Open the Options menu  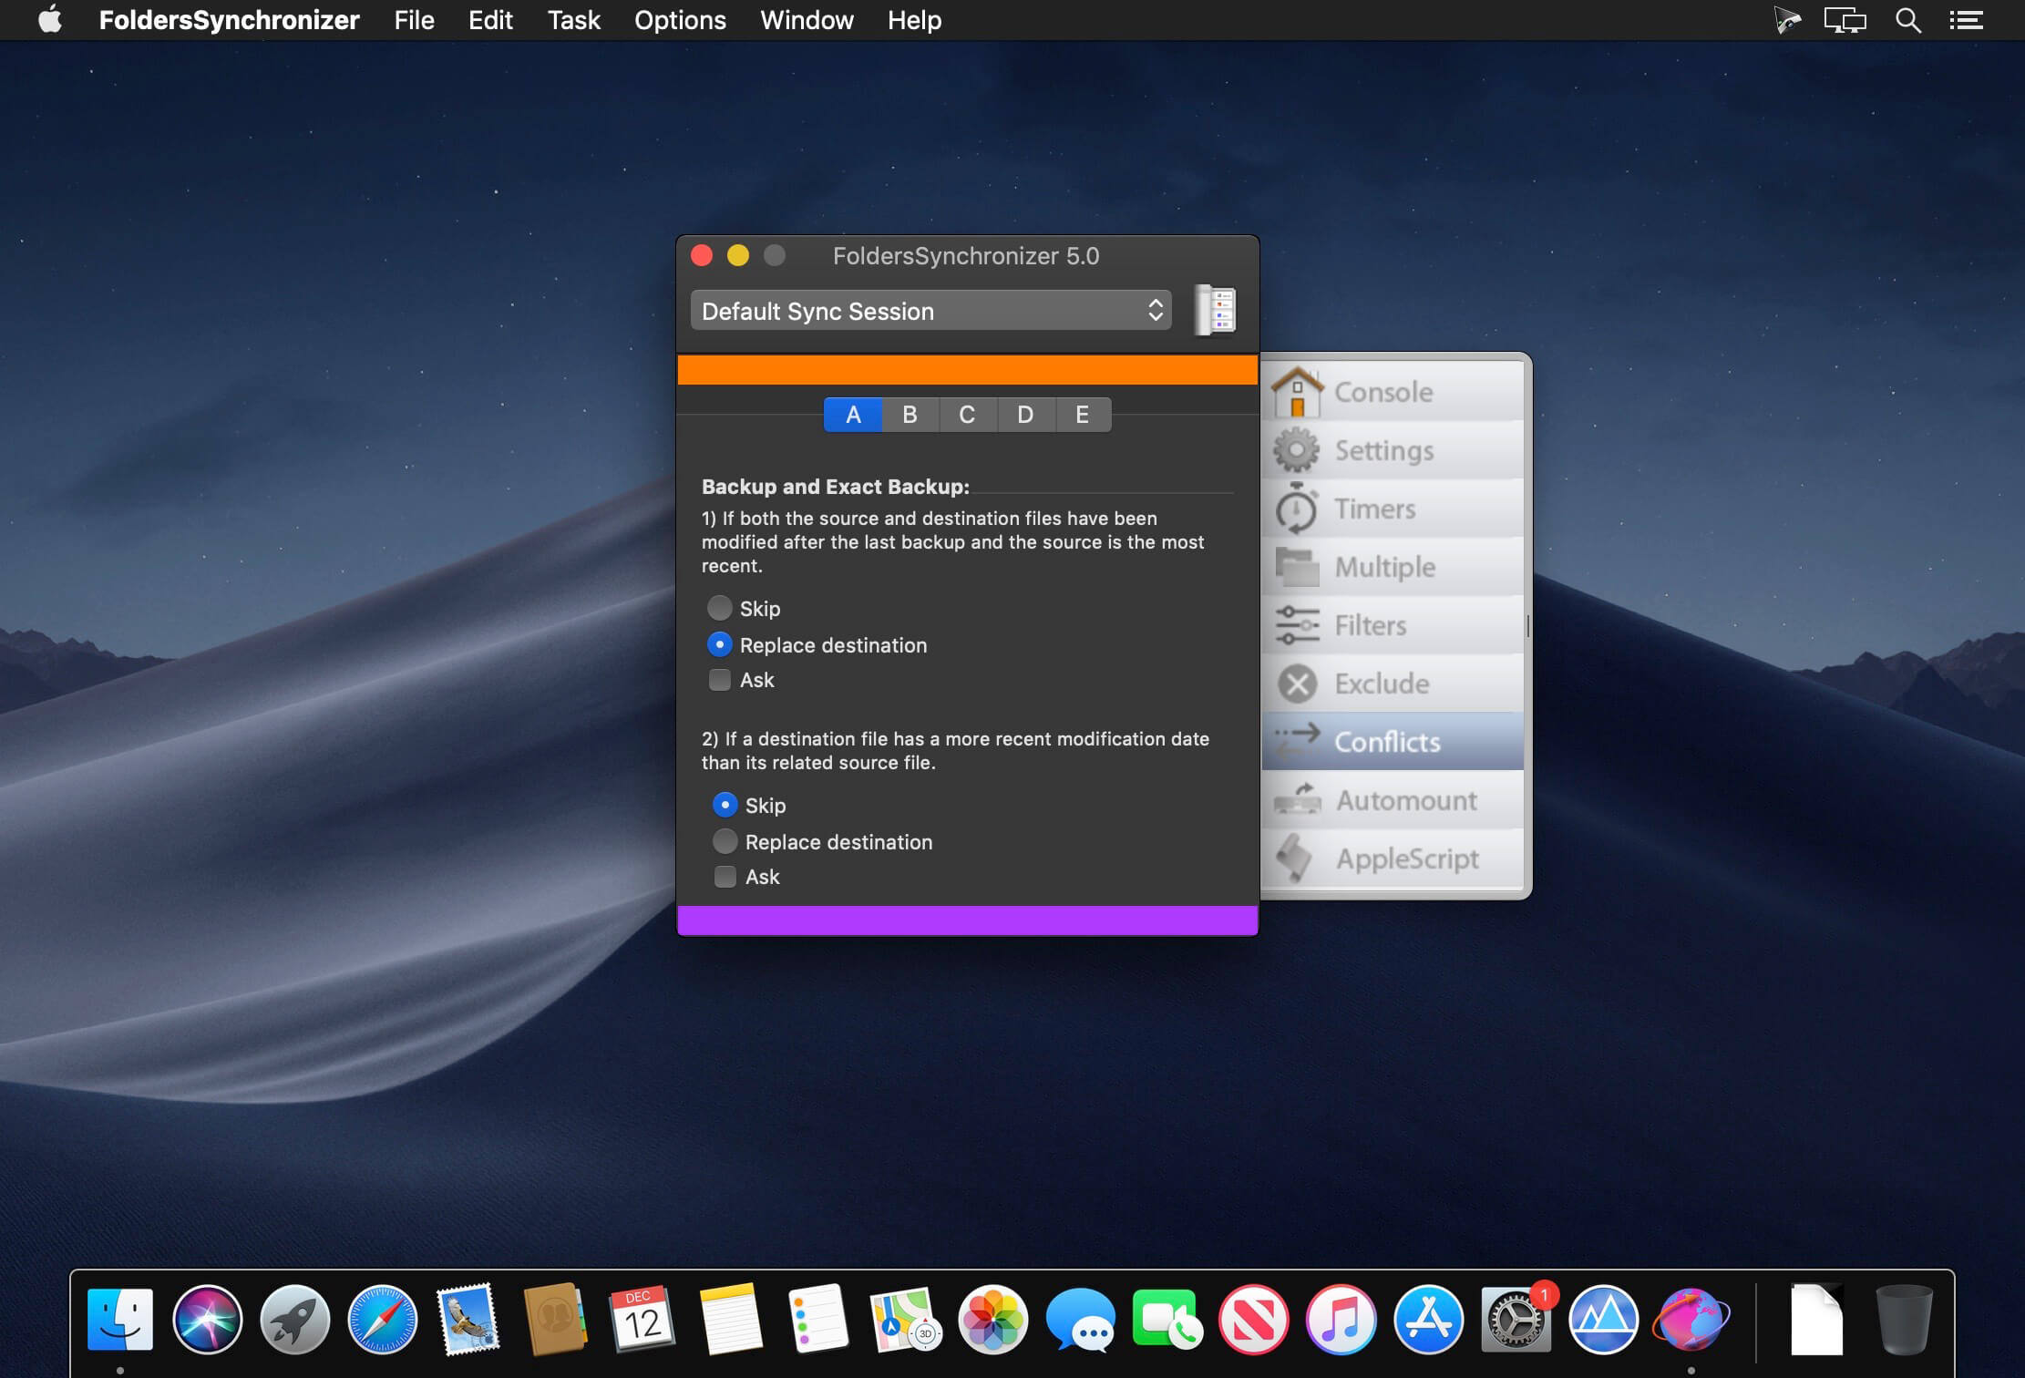679,20
